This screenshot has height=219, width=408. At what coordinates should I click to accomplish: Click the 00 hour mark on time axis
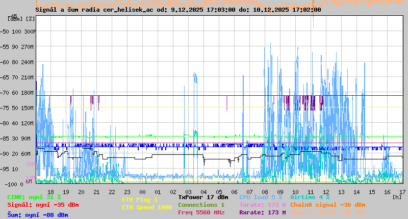pos(142,191)
